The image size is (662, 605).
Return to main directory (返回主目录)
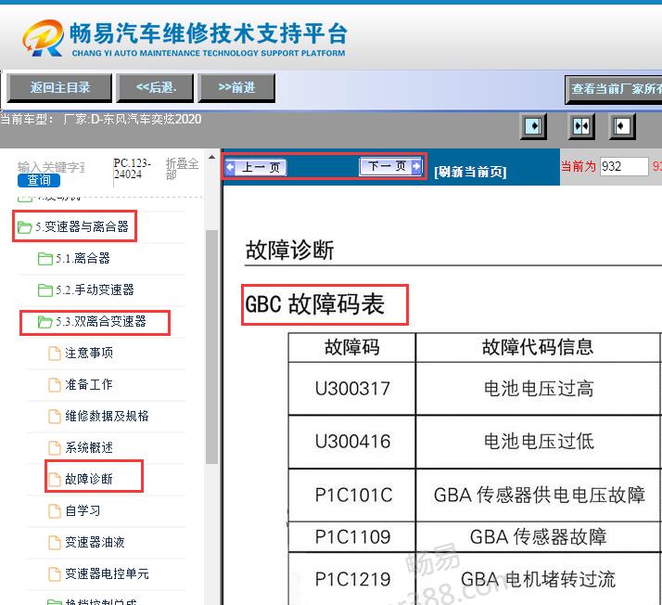59,88
